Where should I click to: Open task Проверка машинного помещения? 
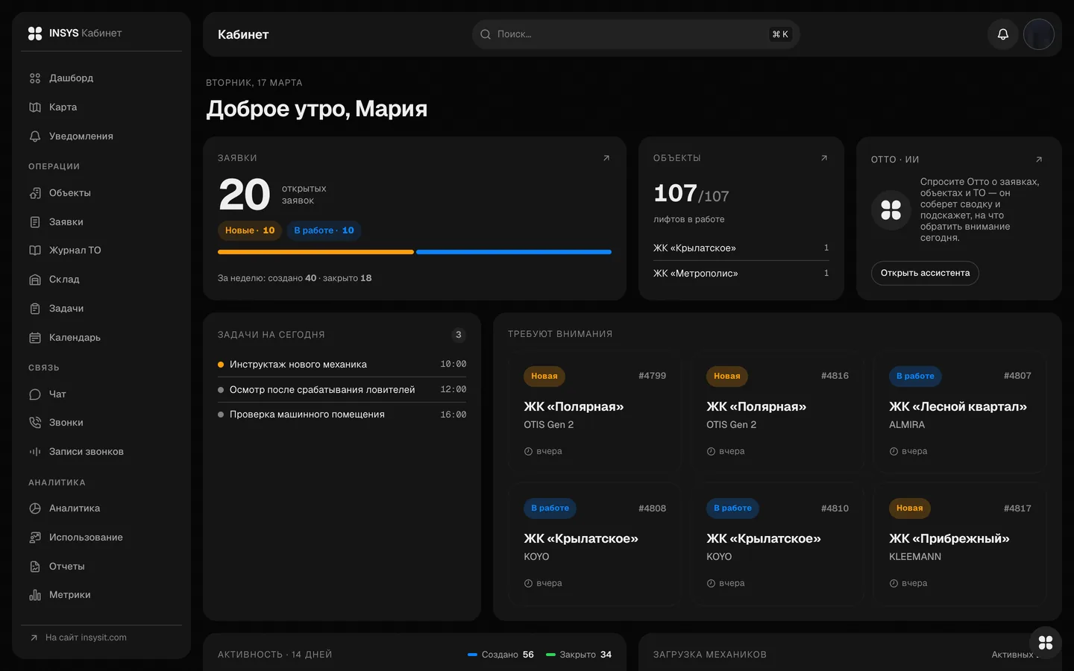[342, 415]
